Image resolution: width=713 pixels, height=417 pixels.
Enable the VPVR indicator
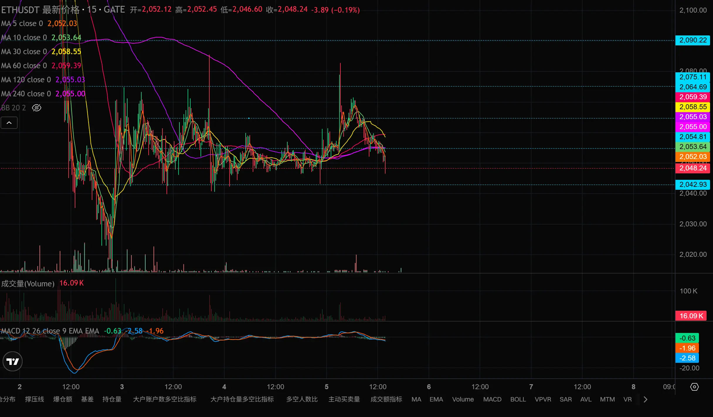tap(543, 399)
